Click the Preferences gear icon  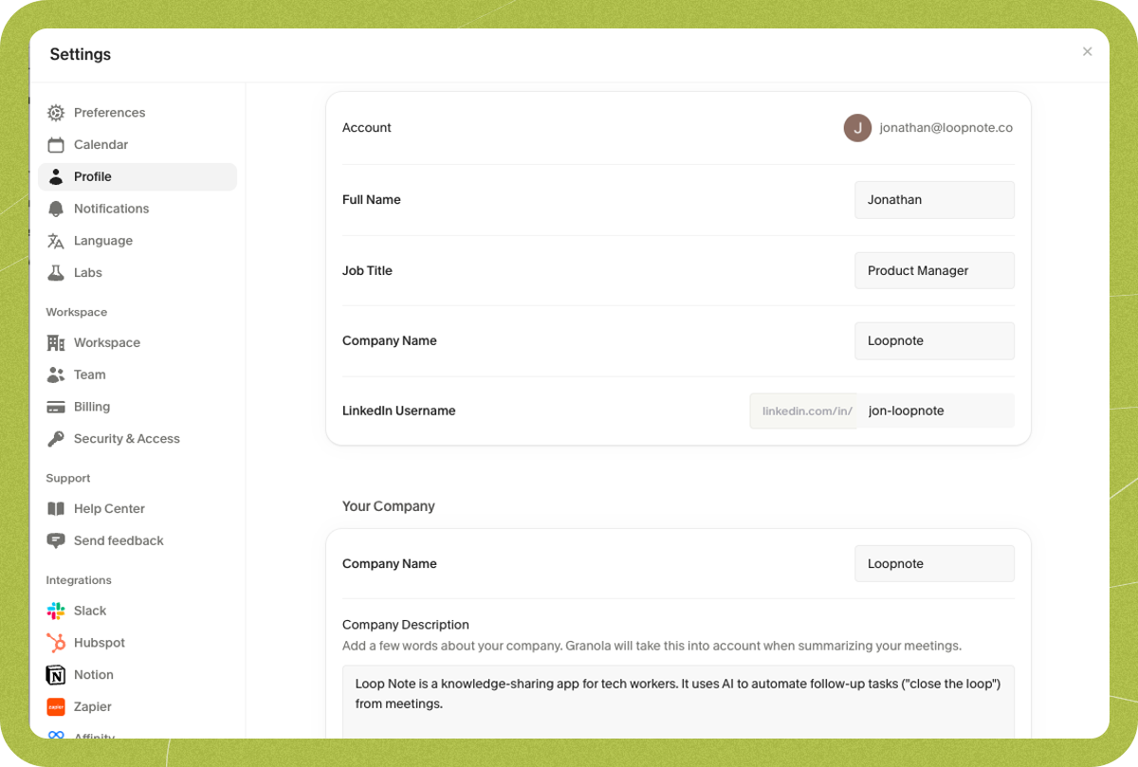(x=56, y=113)
